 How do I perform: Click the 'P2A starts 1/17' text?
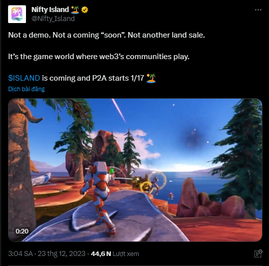118,78
